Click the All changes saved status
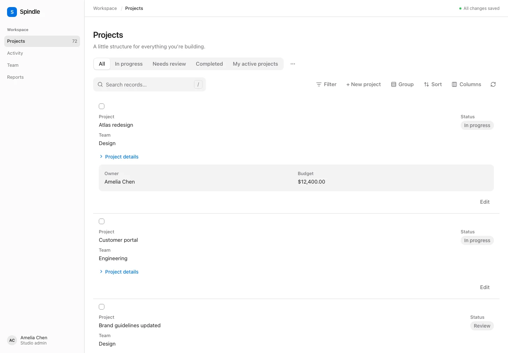 click(x=479, y=8)
